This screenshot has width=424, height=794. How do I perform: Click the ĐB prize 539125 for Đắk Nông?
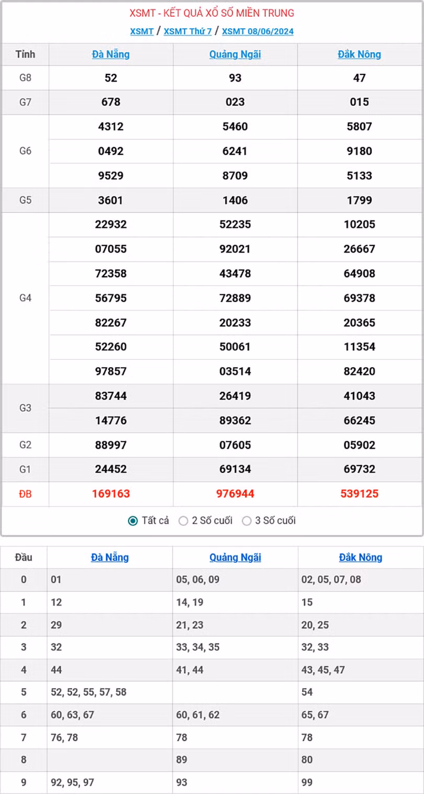tap(360, 493)
